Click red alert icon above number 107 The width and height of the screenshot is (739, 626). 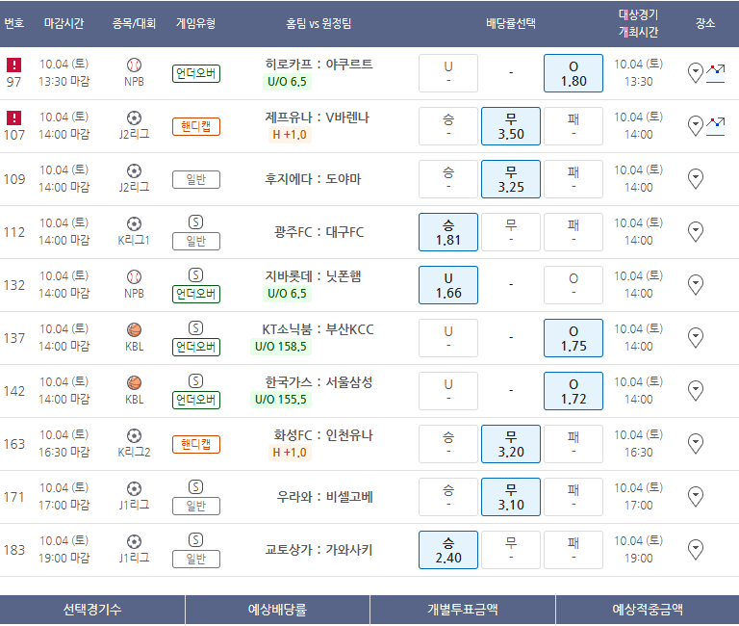click(13, 117)
